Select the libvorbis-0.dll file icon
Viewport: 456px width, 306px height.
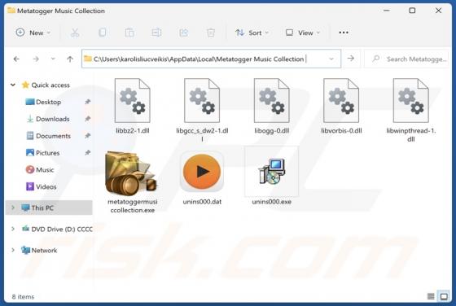341,101
